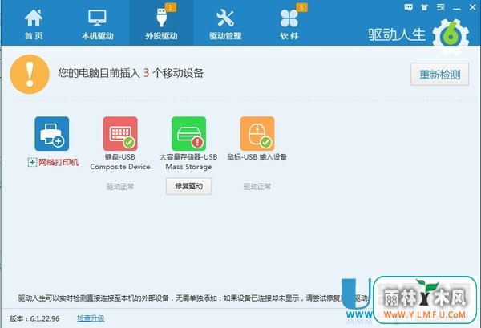Click the 检查升级 link
This screenshot has height=328, width=481.
click(91, 318)
